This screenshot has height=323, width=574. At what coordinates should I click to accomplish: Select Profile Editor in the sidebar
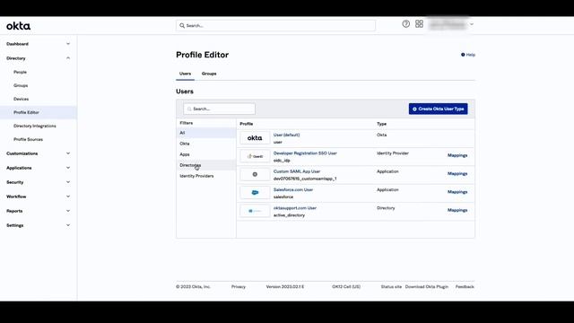click(39, 112)
